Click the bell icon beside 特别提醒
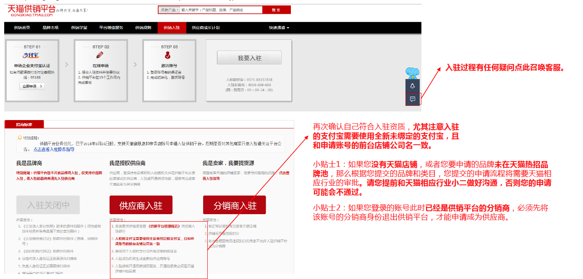Screen dimensions: 583x279 pyautogui.click(x=20, y=137)
